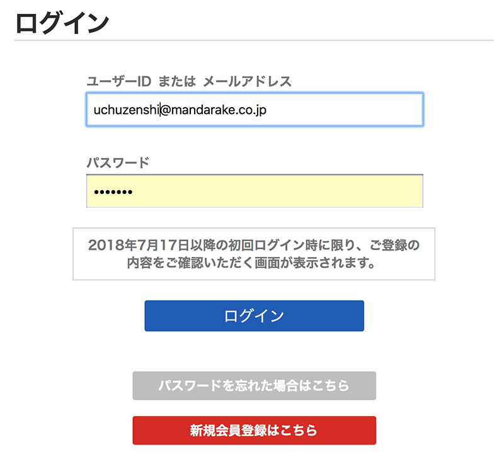Click blank space right of the email text
The image size is (504, 452).
346,110
